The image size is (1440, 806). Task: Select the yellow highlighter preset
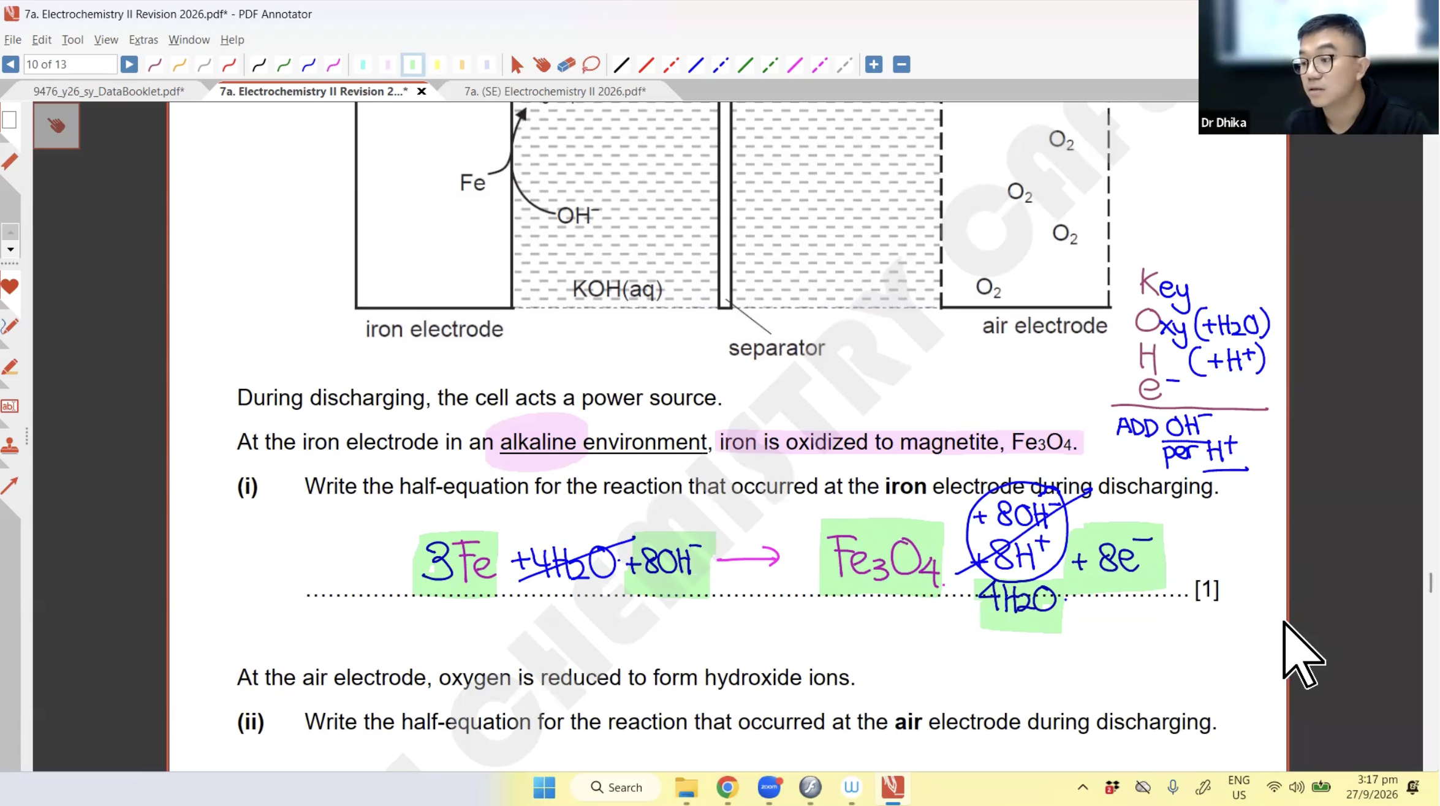pos(437,64)
